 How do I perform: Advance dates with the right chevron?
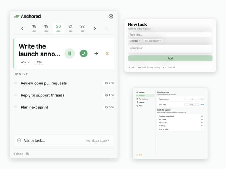point(95,29)
